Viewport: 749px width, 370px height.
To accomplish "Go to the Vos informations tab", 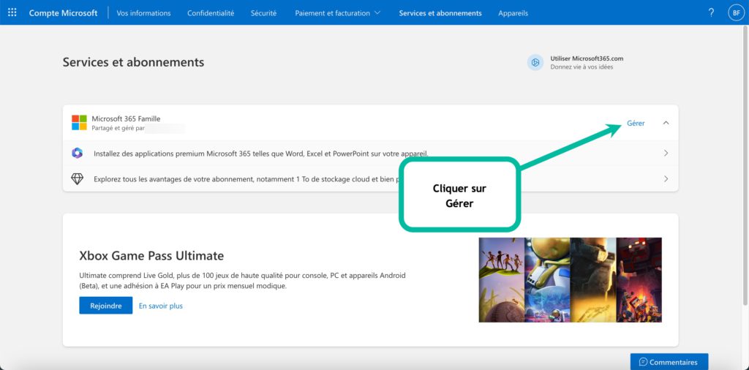I will click(x=143, y=13).
